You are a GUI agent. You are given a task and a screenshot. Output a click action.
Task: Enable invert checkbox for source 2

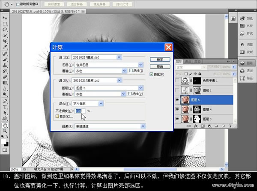tap(130, 94)
